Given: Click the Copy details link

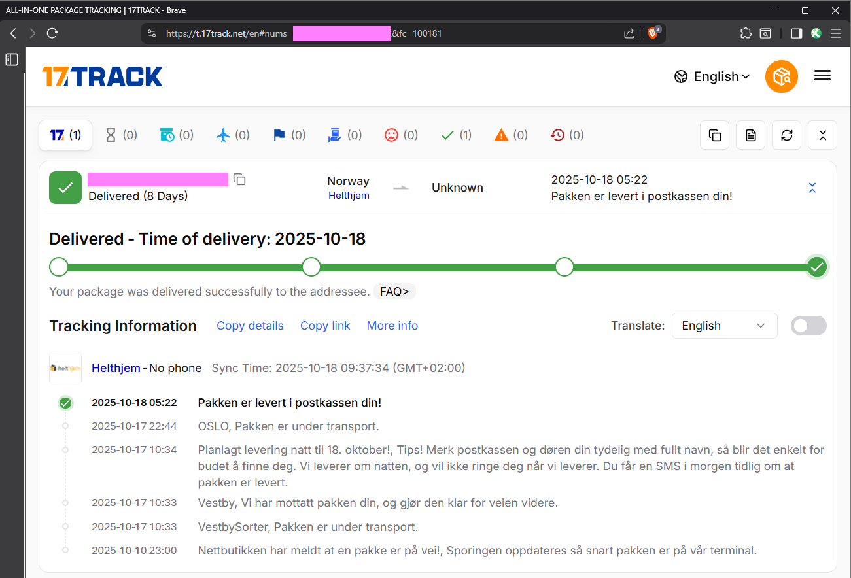Looking at the screenshot, I should coord(250,326).
